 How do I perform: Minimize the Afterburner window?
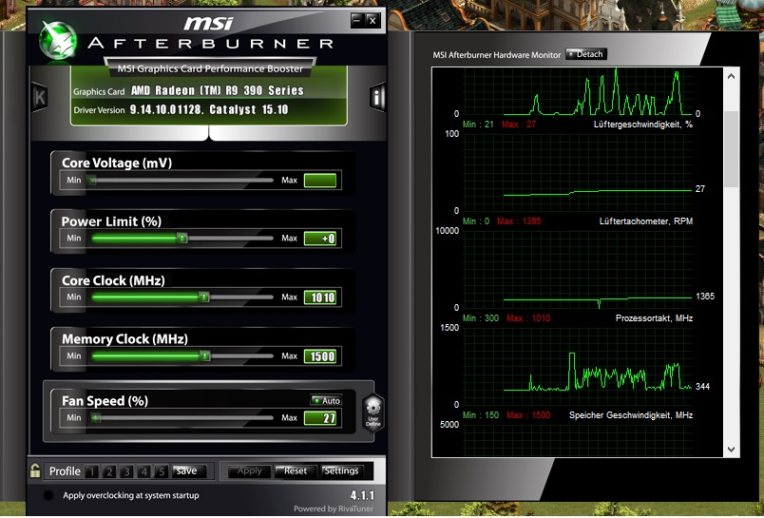[357, 20]
